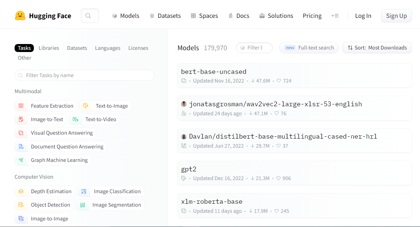Click the jonatasgrosman avatar
This screenshot has height=227, width=420.
[184, 104]
